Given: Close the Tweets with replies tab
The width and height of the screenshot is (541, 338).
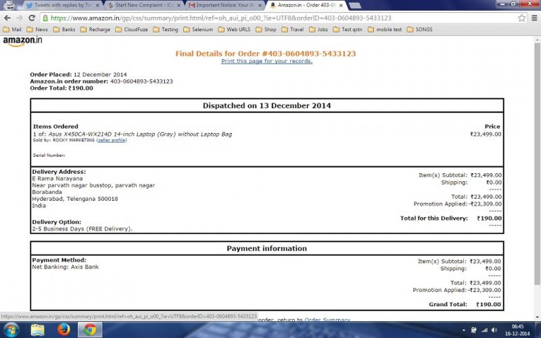Looking at the screenshot, I should click(97, 5).
